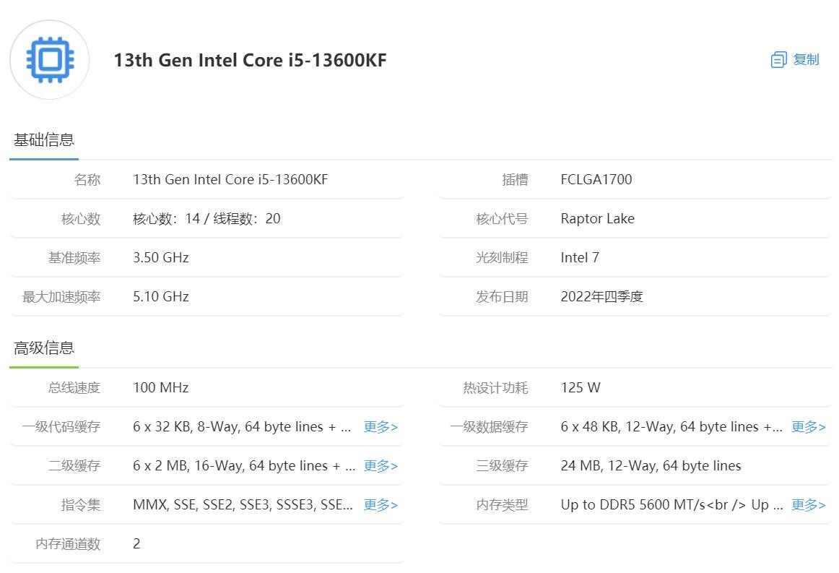839x573 pixels.
Task: Click the i5-13600KF processor title heading
Action: pos(250,60)
